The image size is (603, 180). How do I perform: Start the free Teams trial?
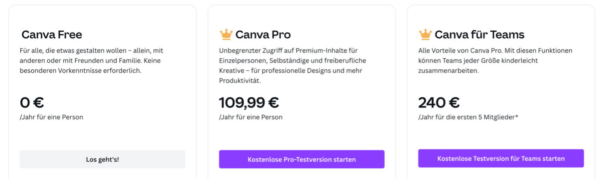[501, 159]
